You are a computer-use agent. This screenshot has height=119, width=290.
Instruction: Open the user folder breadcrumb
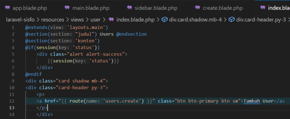click(x=95, y=20)
